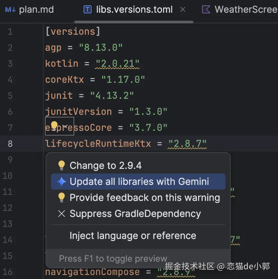Click the lifecycleRuntimeKtx value "2.8.7"

tap(187, 144)
